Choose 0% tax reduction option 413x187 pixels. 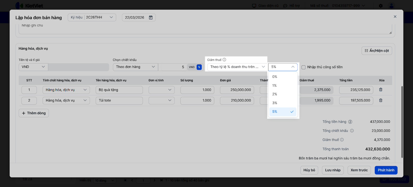pos(275,77)
